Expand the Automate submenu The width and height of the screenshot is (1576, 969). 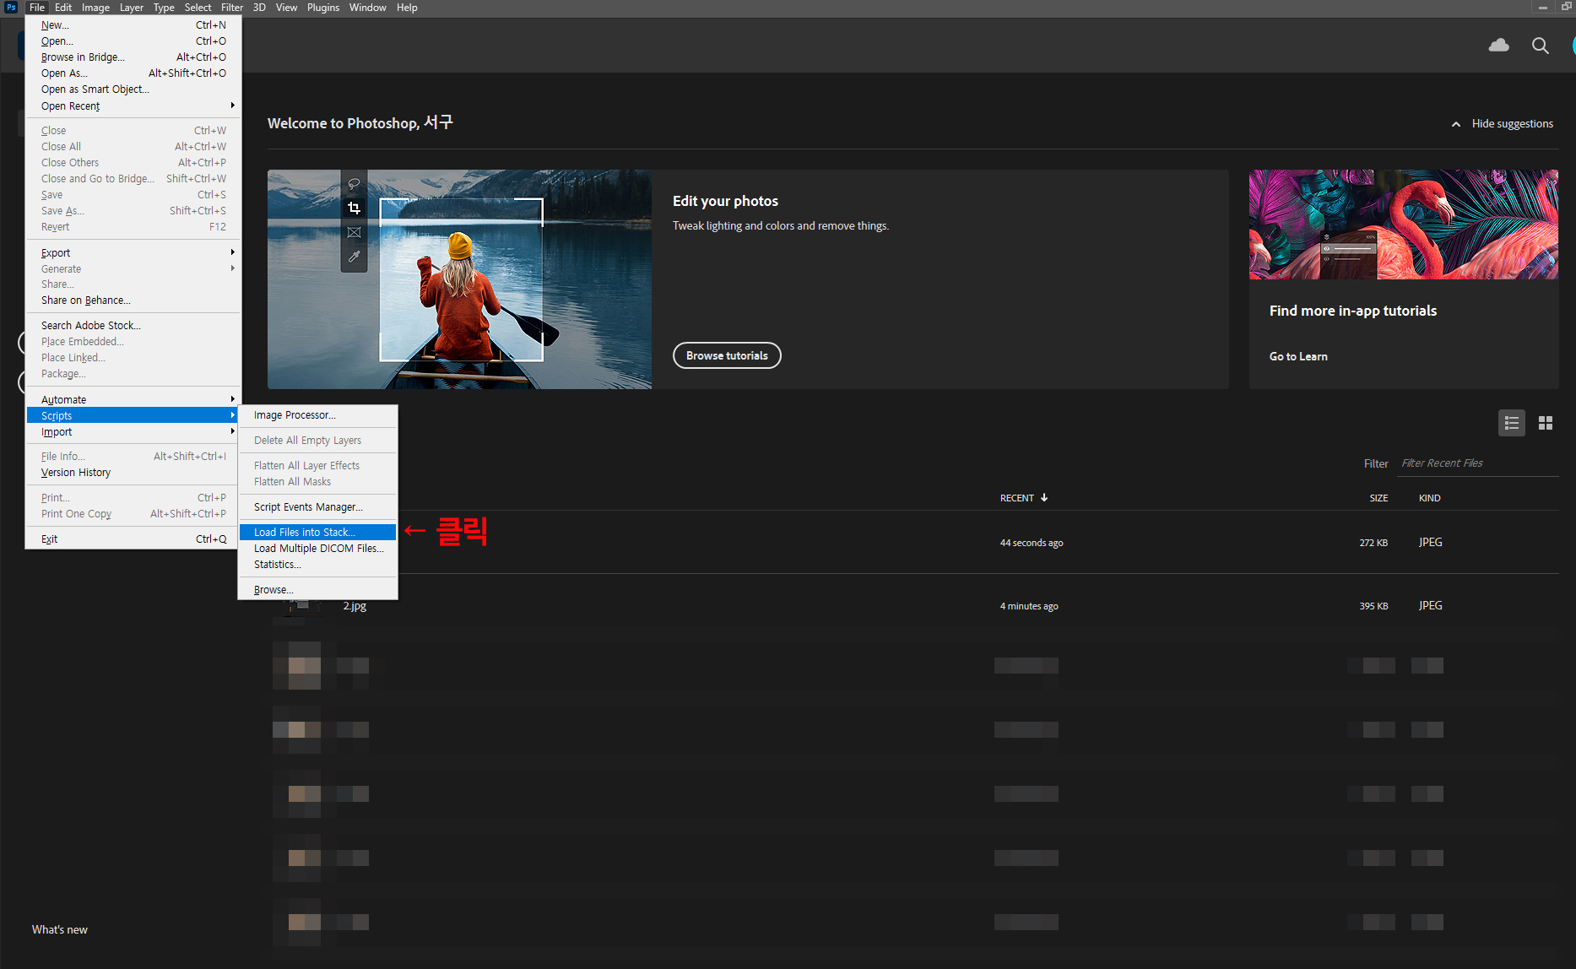tap(133, 400)
